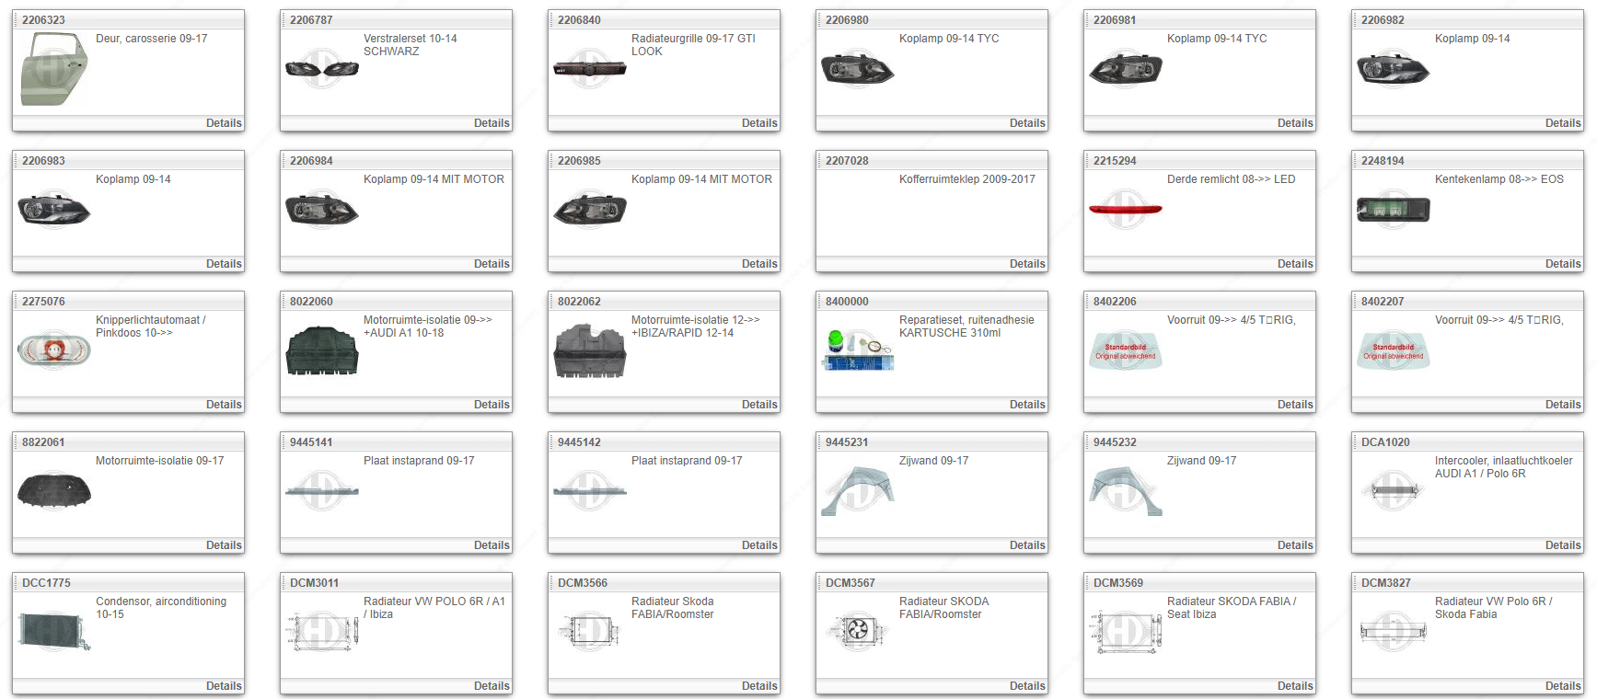
Task: Click part number 8022060 header
Action: 311,302
